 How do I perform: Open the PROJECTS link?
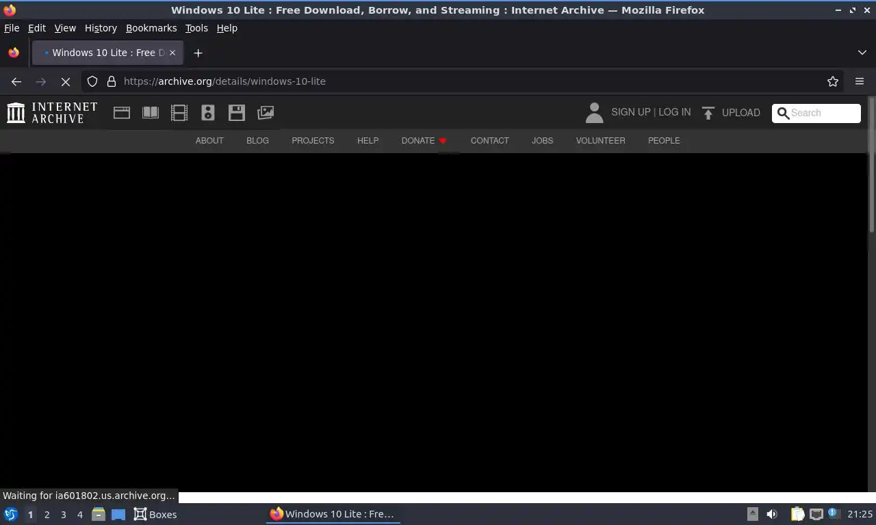[313, 141]
